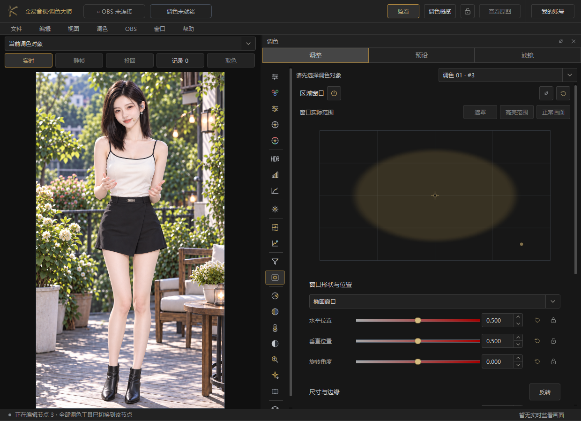Select the three-circle RGB mixer icon
Screen dimensions: 581x421
(275, 93)
